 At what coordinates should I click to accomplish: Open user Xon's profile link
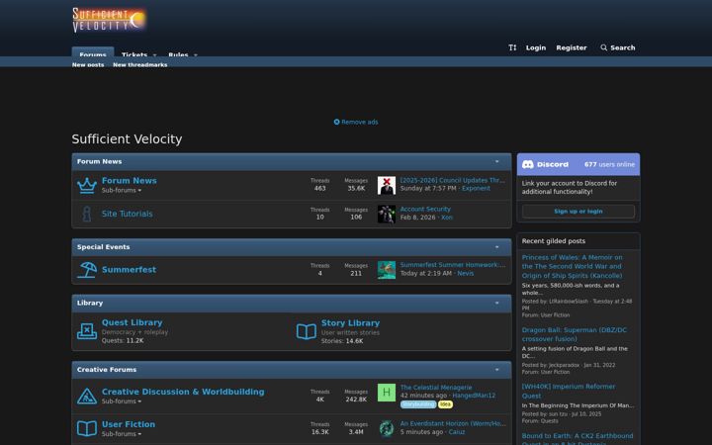click(x=447, y=218)
